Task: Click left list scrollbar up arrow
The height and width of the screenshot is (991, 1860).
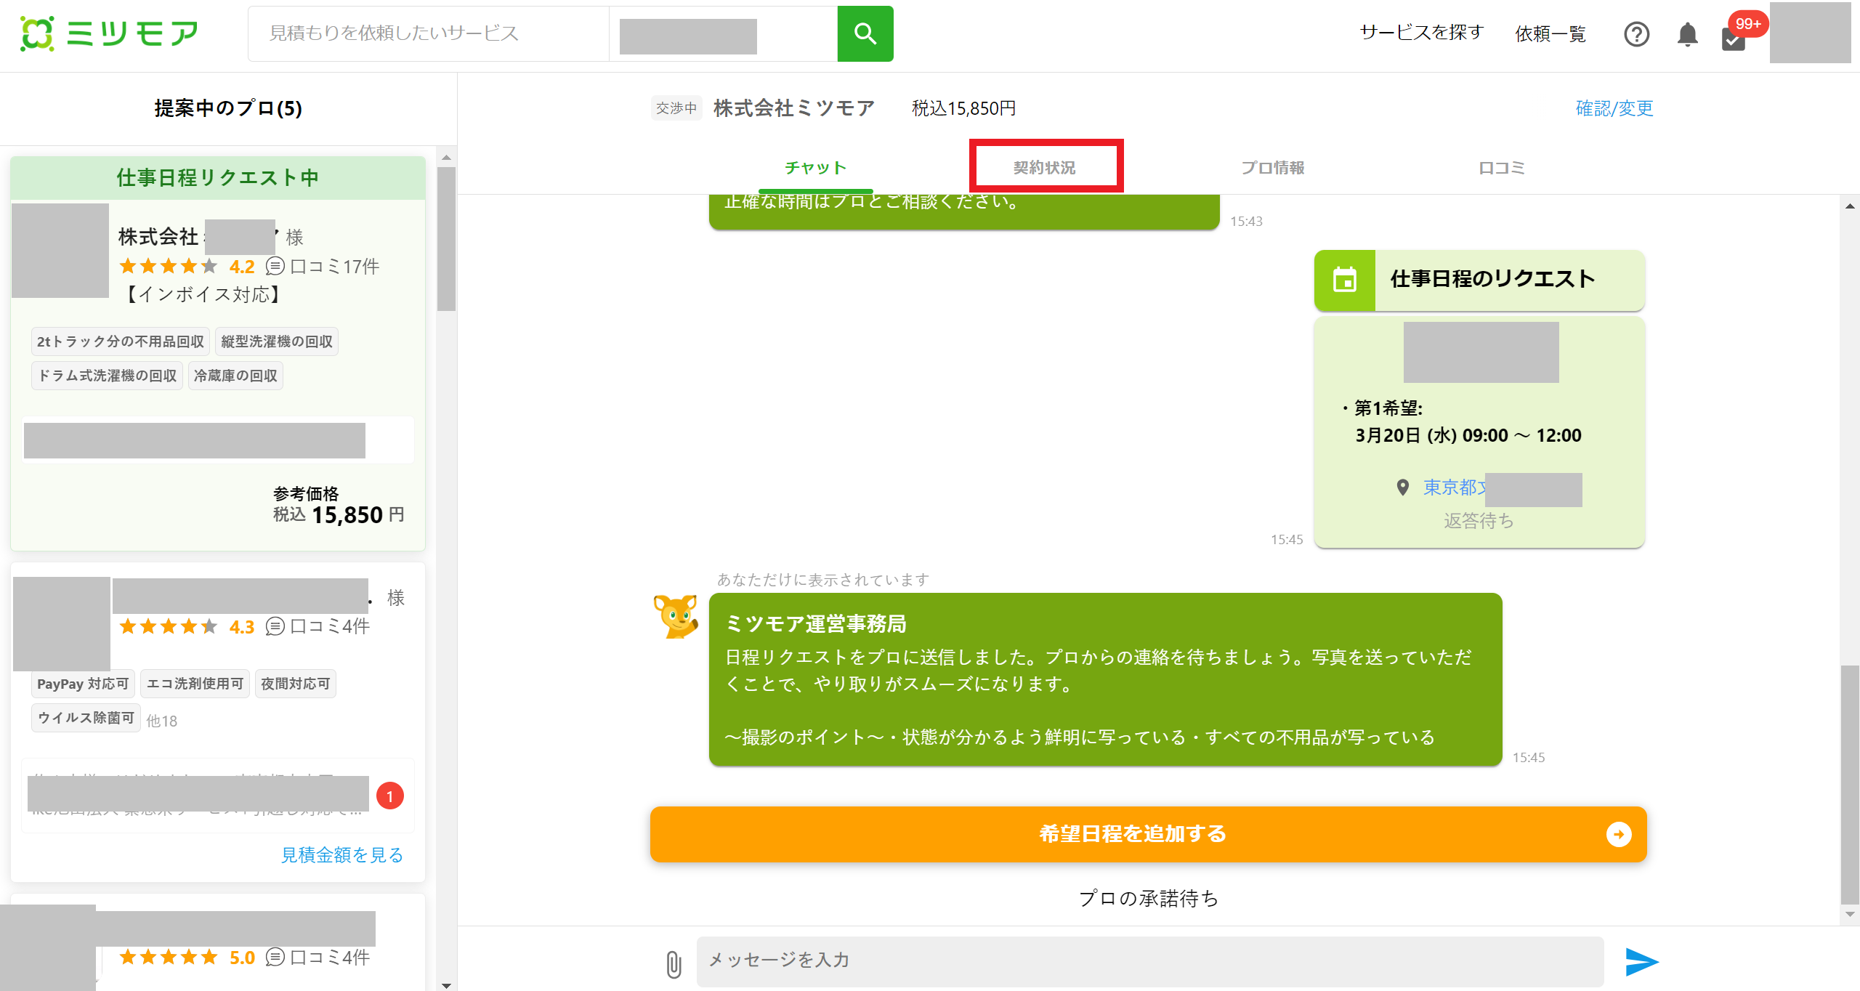Action: [446, 157]
